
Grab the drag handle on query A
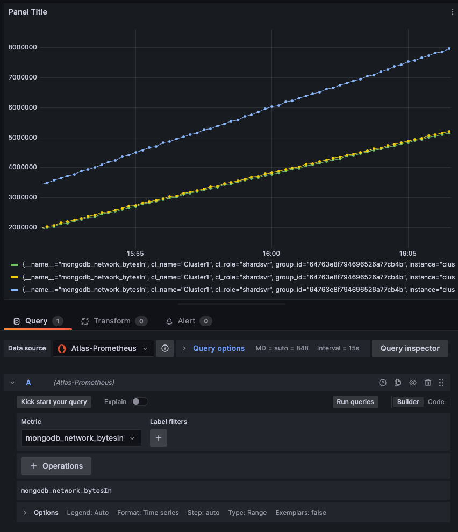[441, 383]
